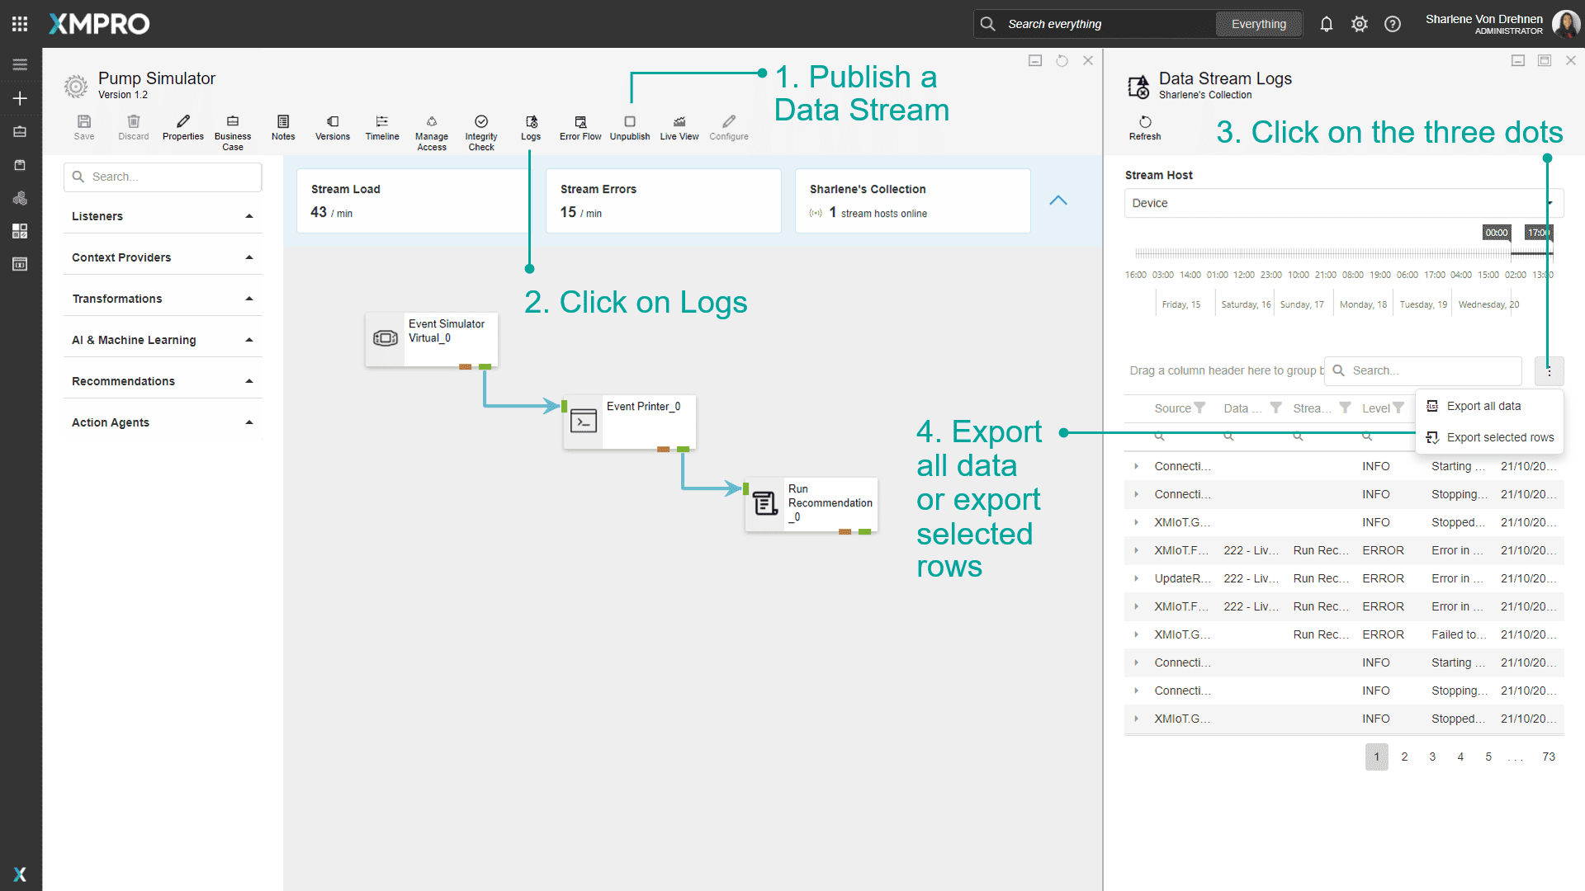
Task: Click the Unpublish icon in the toolbar
Action: [x=629, y=128]
